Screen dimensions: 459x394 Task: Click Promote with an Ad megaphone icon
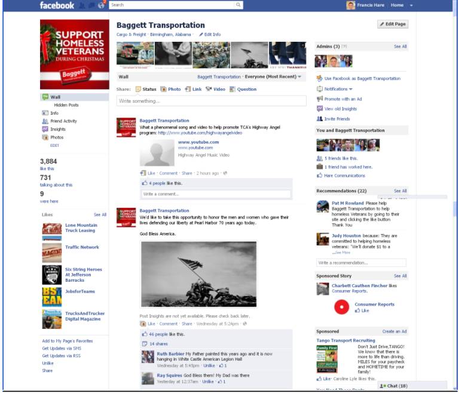[x=320, y=98]
